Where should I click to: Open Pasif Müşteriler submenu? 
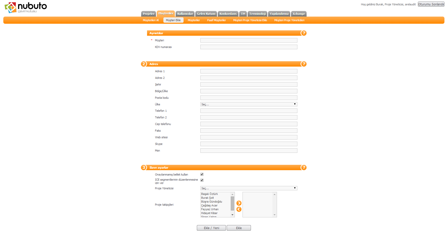tap(216, 20)
